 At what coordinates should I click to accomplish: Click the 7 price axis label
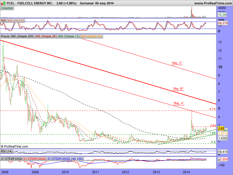pyautogui.click(x=219, y=92)
